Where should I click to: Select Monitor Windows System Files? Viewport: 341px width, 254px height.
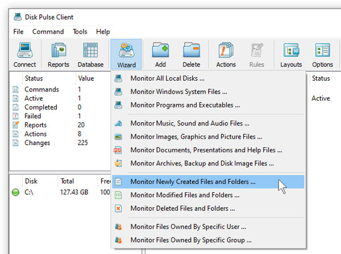pos(208,92)
